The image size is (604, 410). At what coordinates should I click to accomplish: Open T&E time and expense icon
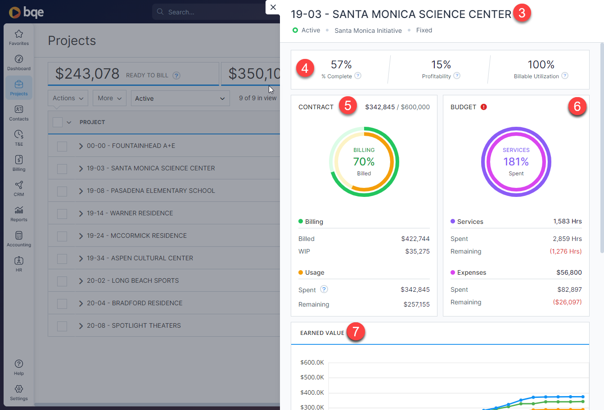tap(19, 135)
